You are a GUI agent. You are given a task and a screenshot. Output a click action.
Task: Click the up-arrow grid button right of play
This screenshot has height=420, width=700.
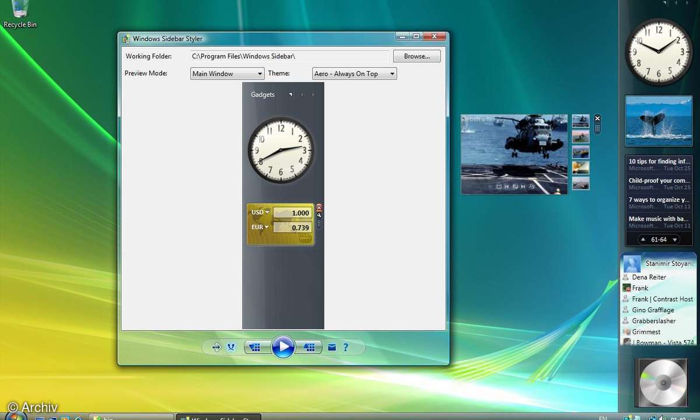pyautogui.click(x=309, y=347)
